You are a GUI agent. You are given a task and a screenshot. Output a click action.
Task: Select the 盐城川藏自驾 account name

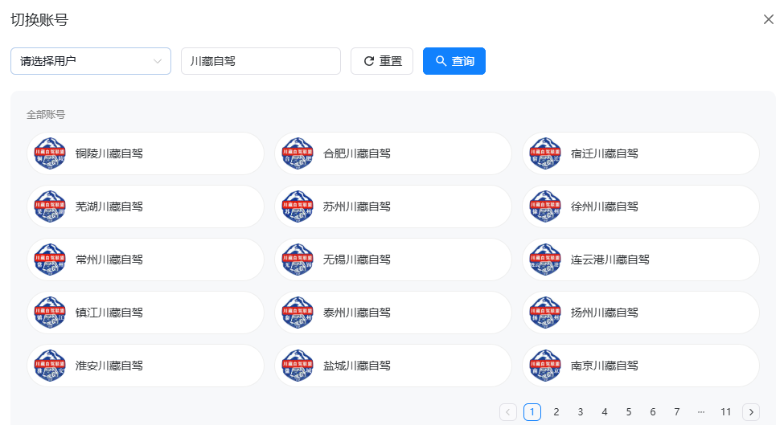pos(356,365)
